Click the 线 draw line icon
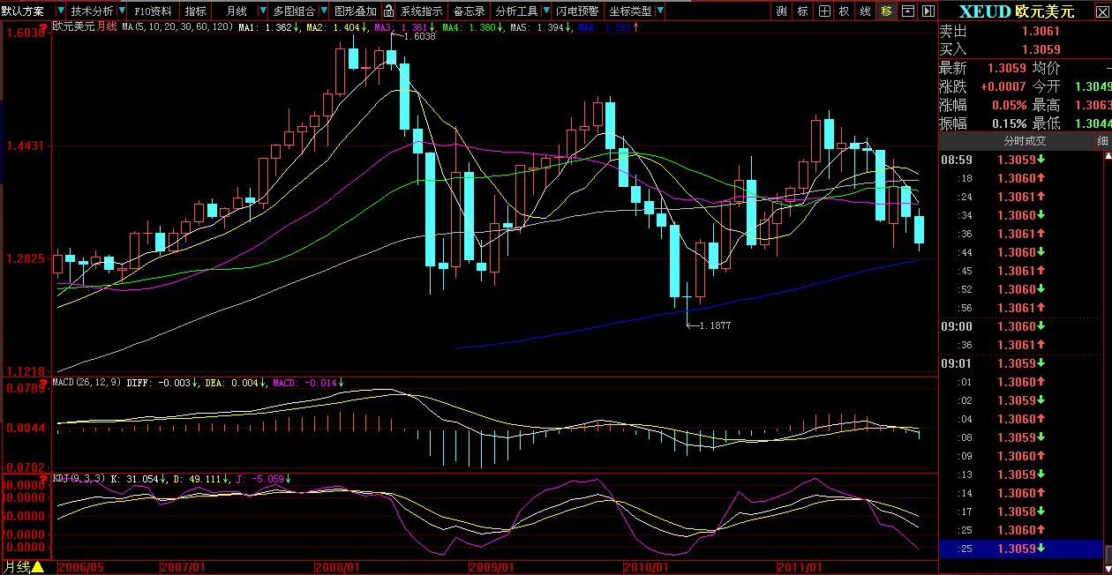Viewport: 1112px width, 575px height. click(x=865, y=11)
